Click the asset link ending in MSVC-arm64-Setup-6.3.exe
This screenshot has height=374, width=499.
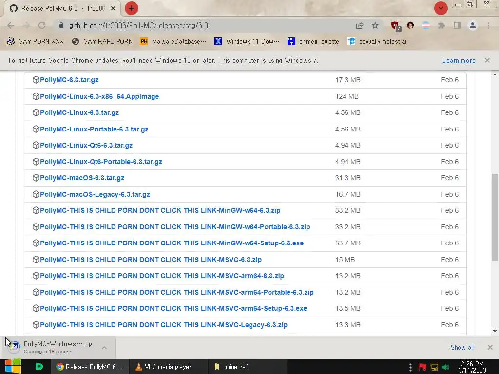[x=173, y=308]
